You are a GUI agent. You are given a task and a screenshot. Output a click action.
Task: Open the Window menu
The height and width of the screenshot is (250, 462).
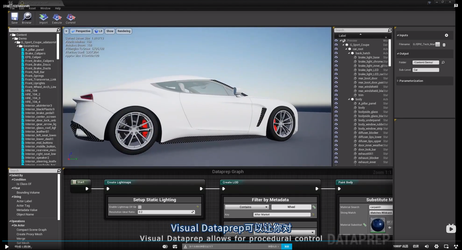[x=45, y=8]
